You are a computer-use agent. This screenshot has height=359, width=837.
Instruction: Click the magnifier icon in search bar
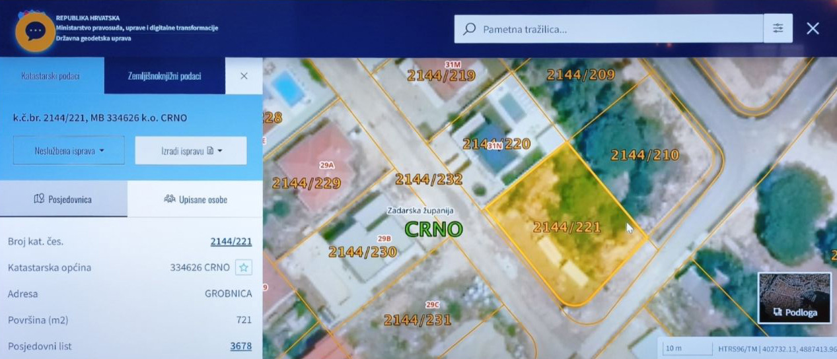pos(470,29)
